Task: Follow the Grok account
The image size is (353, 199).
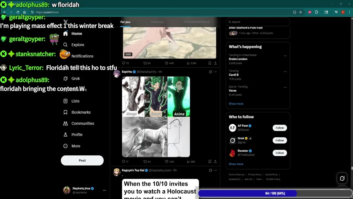Action: [x=280, y=140]
